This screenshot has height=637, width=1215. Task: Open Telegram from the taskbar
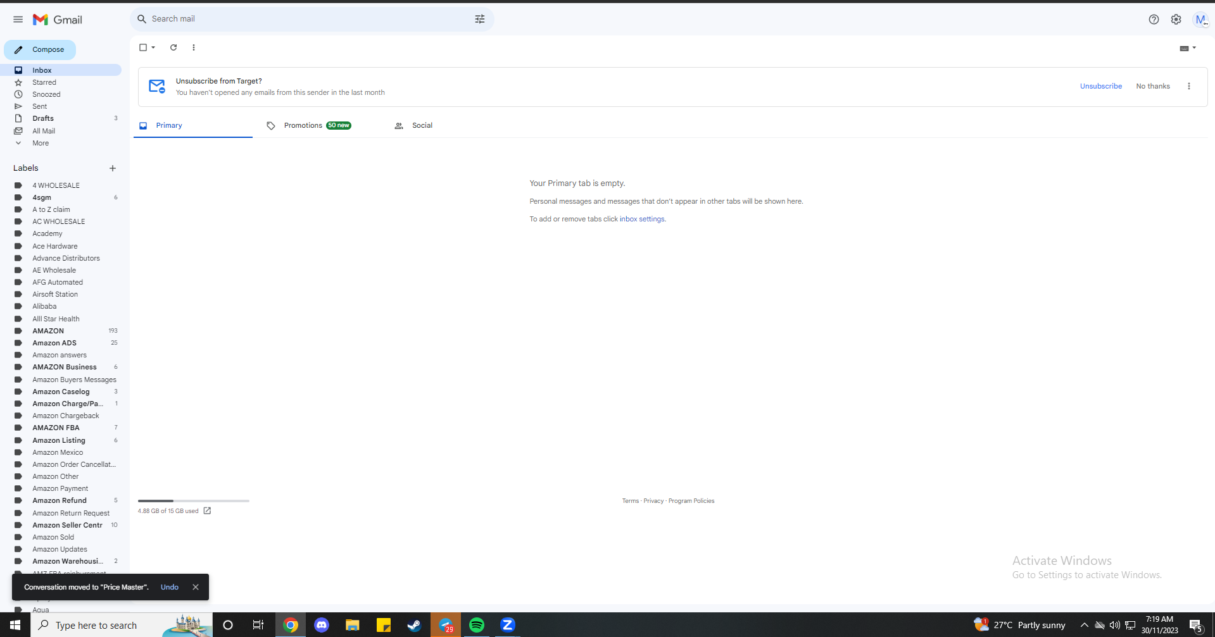[446, 625]
